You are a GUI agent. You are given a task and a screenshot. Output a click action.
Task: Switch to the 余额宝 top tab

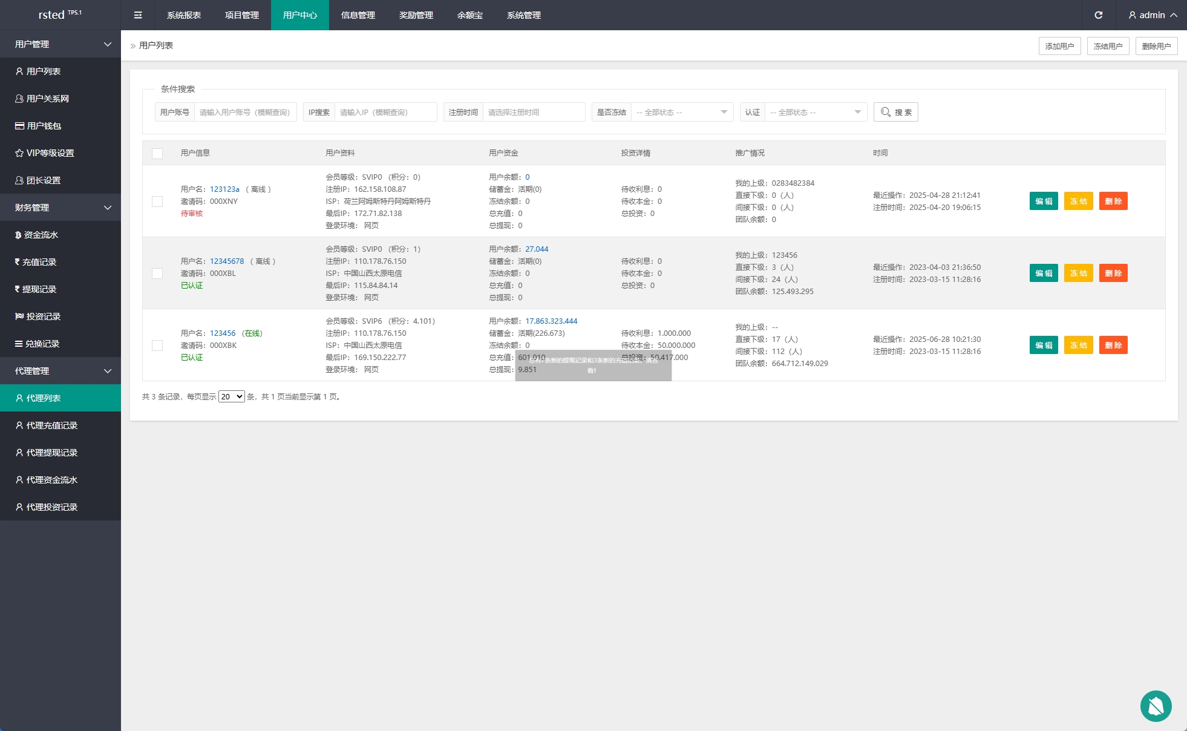coord(469,15)
